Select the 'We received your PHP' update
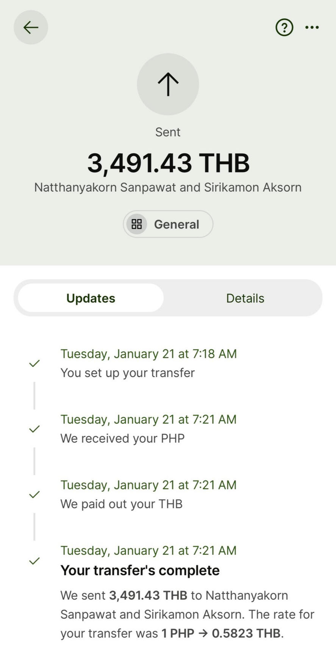336x656 pixels. point(122,438)
